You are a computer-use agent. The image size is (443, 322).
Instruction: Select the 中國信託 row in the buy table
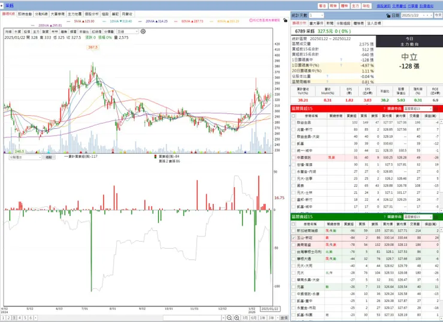tap(365, 158)
